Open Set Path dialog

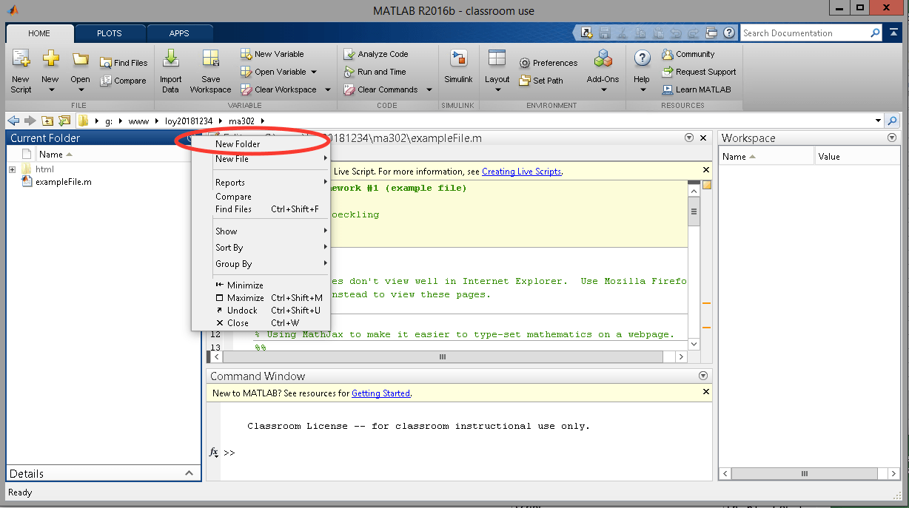coord(541,81)
